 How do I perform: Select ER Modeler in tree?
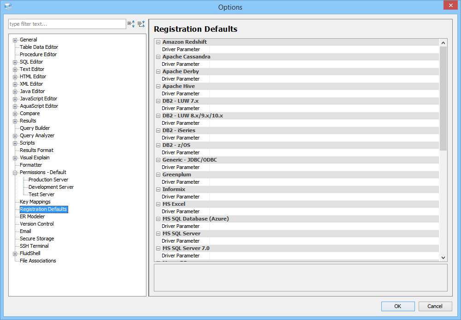[32, 216]
